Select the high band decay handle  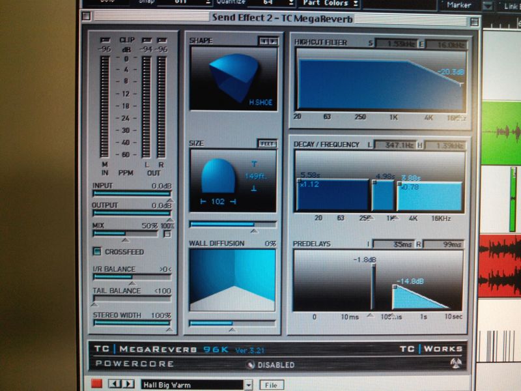pyautogui.click(x=399, y=184)
